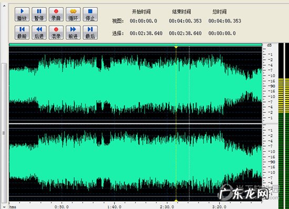Viewport: 289px width, 209px height.
Task: Select selection end time 00:02:38.640 field
Action: tap(185, 33)
